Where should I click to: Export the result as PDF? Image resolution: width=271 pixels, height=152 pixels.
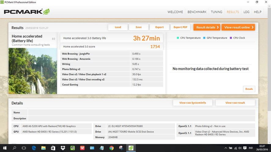coord(180,27)
